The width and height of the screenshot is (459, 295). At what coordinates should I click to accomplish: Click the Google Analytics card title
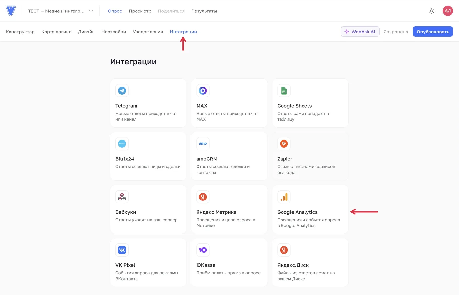(x=297, y=212)
